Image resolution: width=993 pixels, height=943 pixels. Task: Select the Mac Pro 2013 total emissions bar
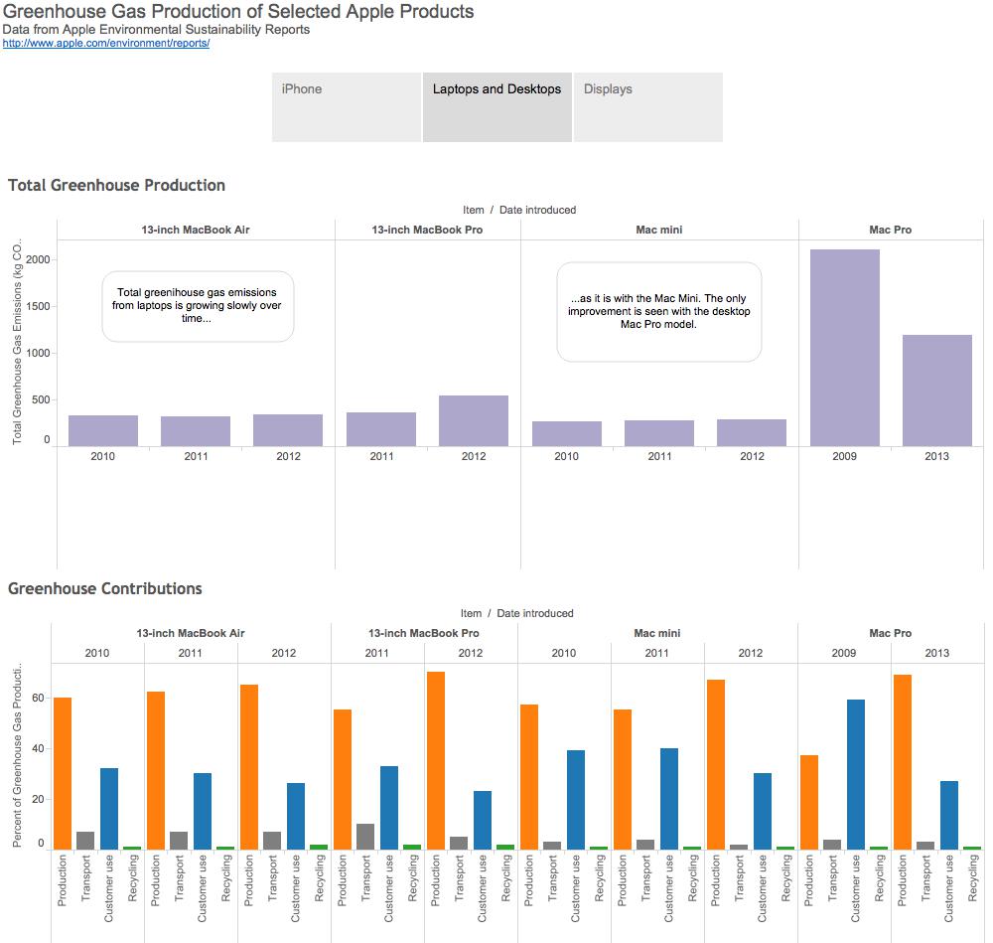(x=936, y=391)
